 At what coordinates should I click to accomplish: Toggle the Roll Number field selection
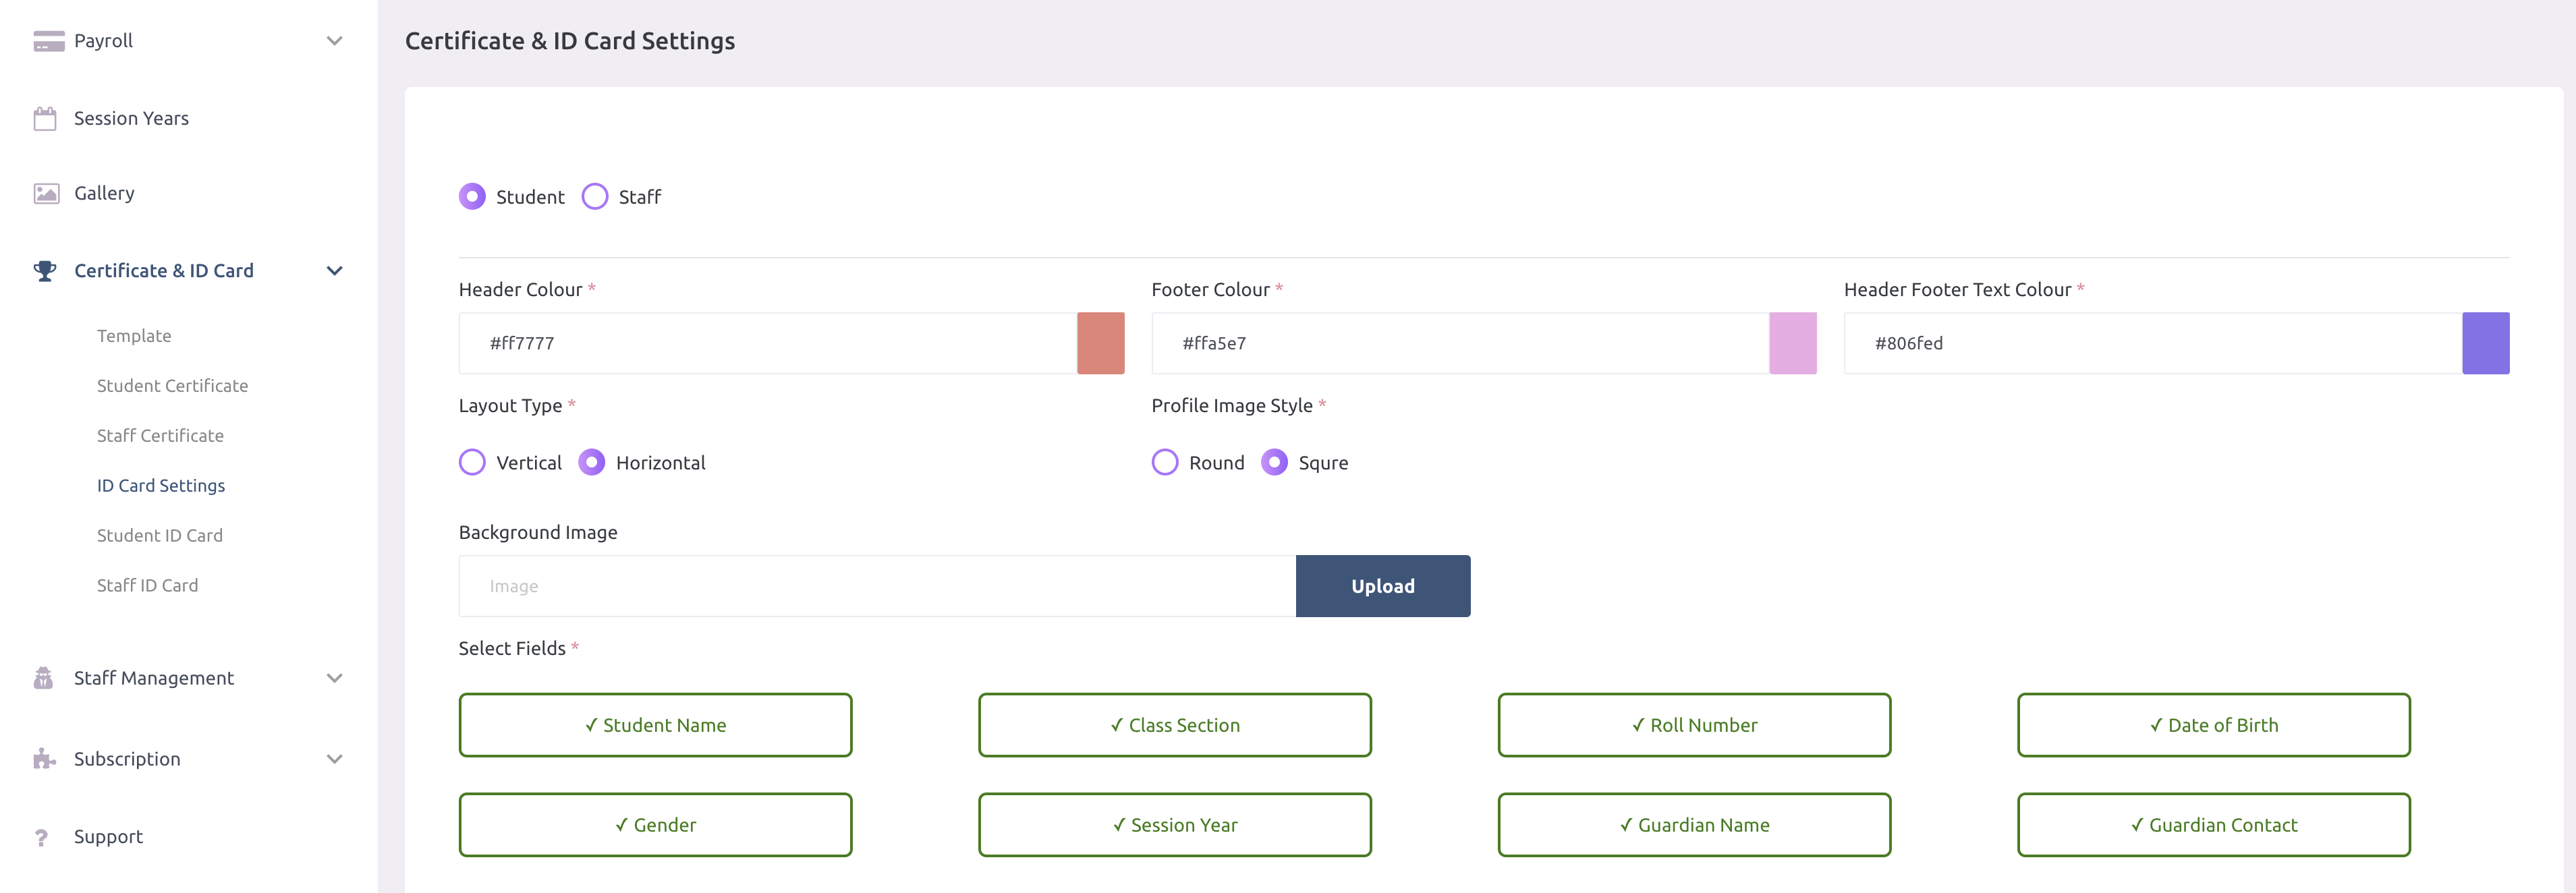pos(1694,725)
